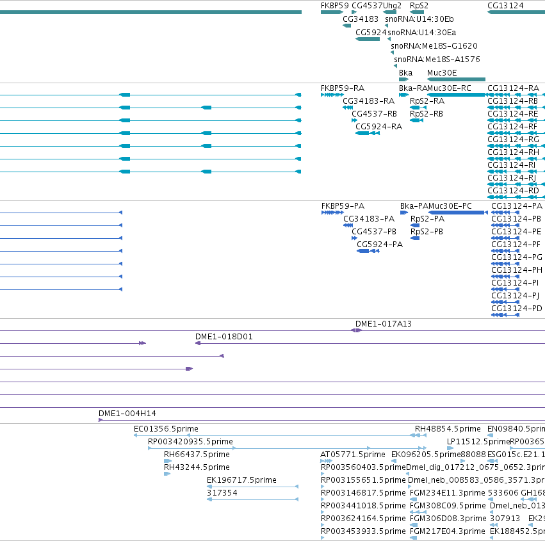This screenshot has height=541, width=545.
Task: Select the LP11512.5prime EST label
Action: tap(478, 442)
